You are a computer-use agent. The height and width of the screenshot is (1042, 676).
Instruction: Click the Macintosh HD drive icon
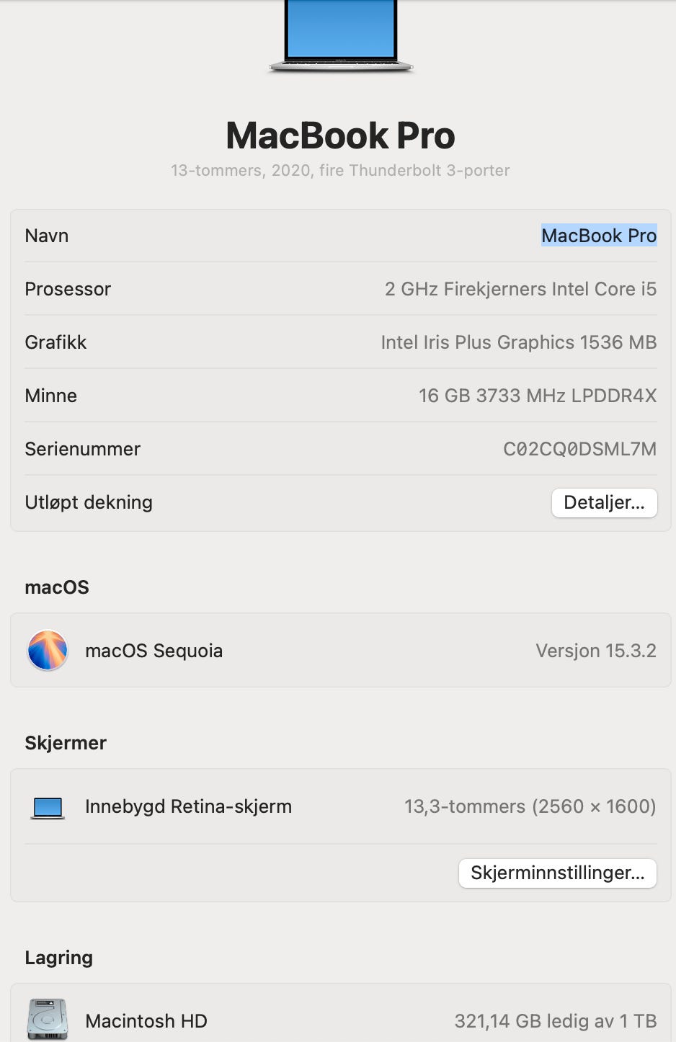coord(48,1019)
